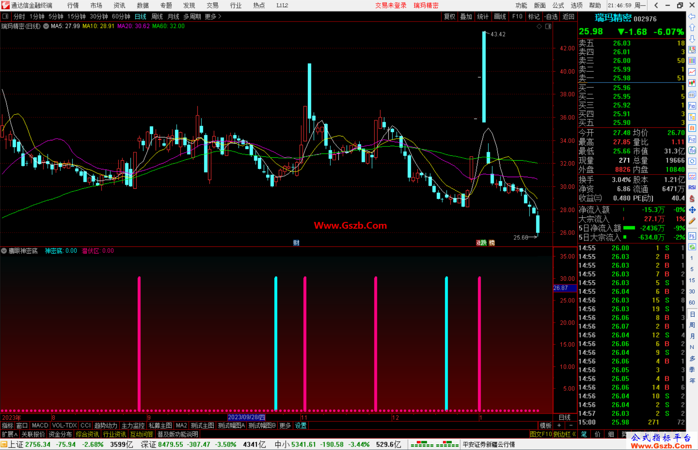Image resolution: width=698 pixels, height=450 pixels.
Task: Click the circle icon in right sidebar
Action: pos(692,161)
